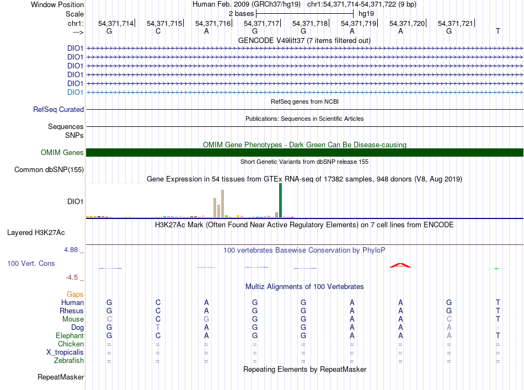Viewport: 524px width, 390px height.
Task: Open Layered H3K27Ac track settings label
Action: tap(36, 232)
